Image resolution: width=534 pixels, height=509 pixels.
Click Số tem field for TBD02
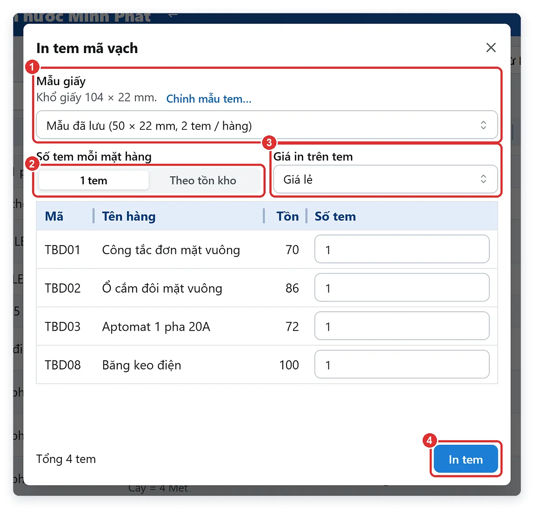402,288
